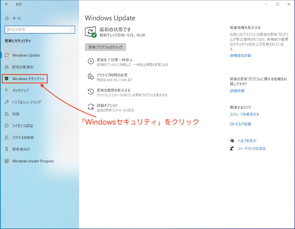The height and width of the screenshot is (229, 295).
Task: Click the 回復 icon in sidebar
Action: 7,114
